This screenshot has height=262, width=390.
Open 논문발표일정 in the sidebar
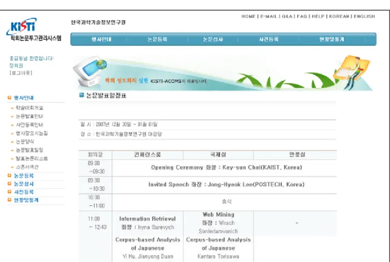coord(30,150)
